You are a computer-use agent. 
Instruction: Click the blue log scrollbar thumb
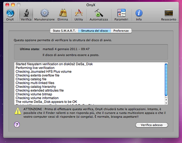coord(166,80)
